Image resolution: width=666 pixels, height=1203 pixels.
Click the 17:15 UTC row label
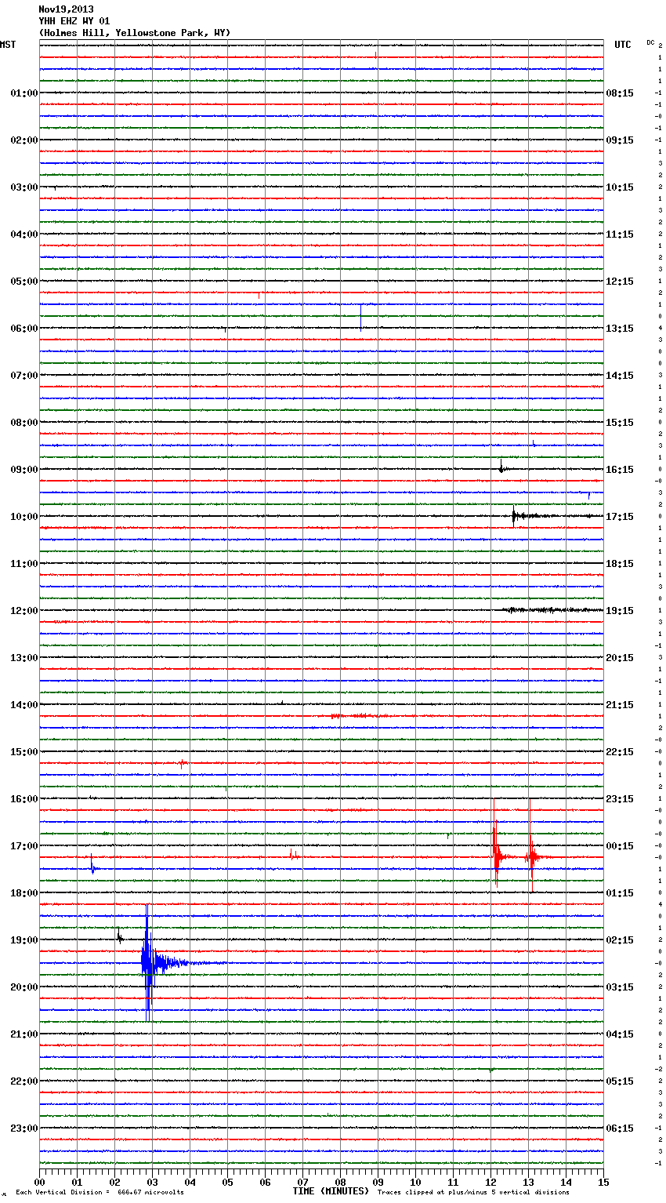click(x=620, y=517)
